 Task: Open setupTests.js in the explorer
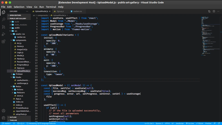19,114
